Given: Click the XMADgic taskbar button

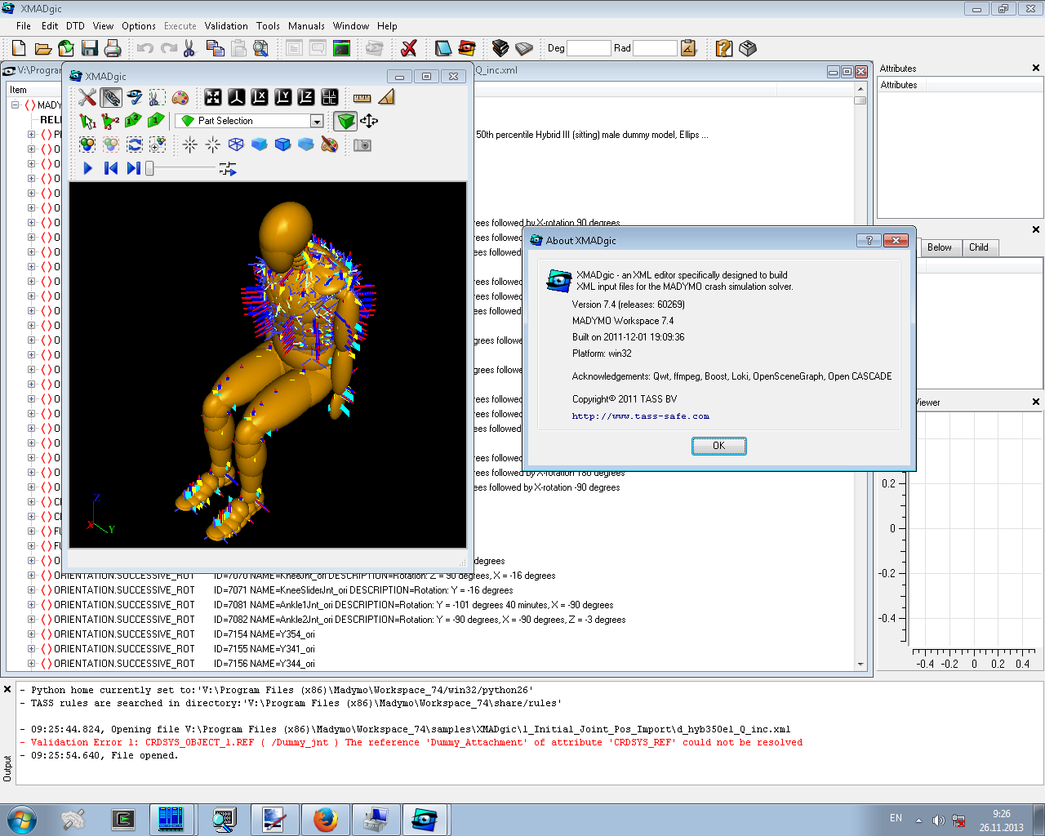Looking at the screenshot, I should [x=425, y=819].
